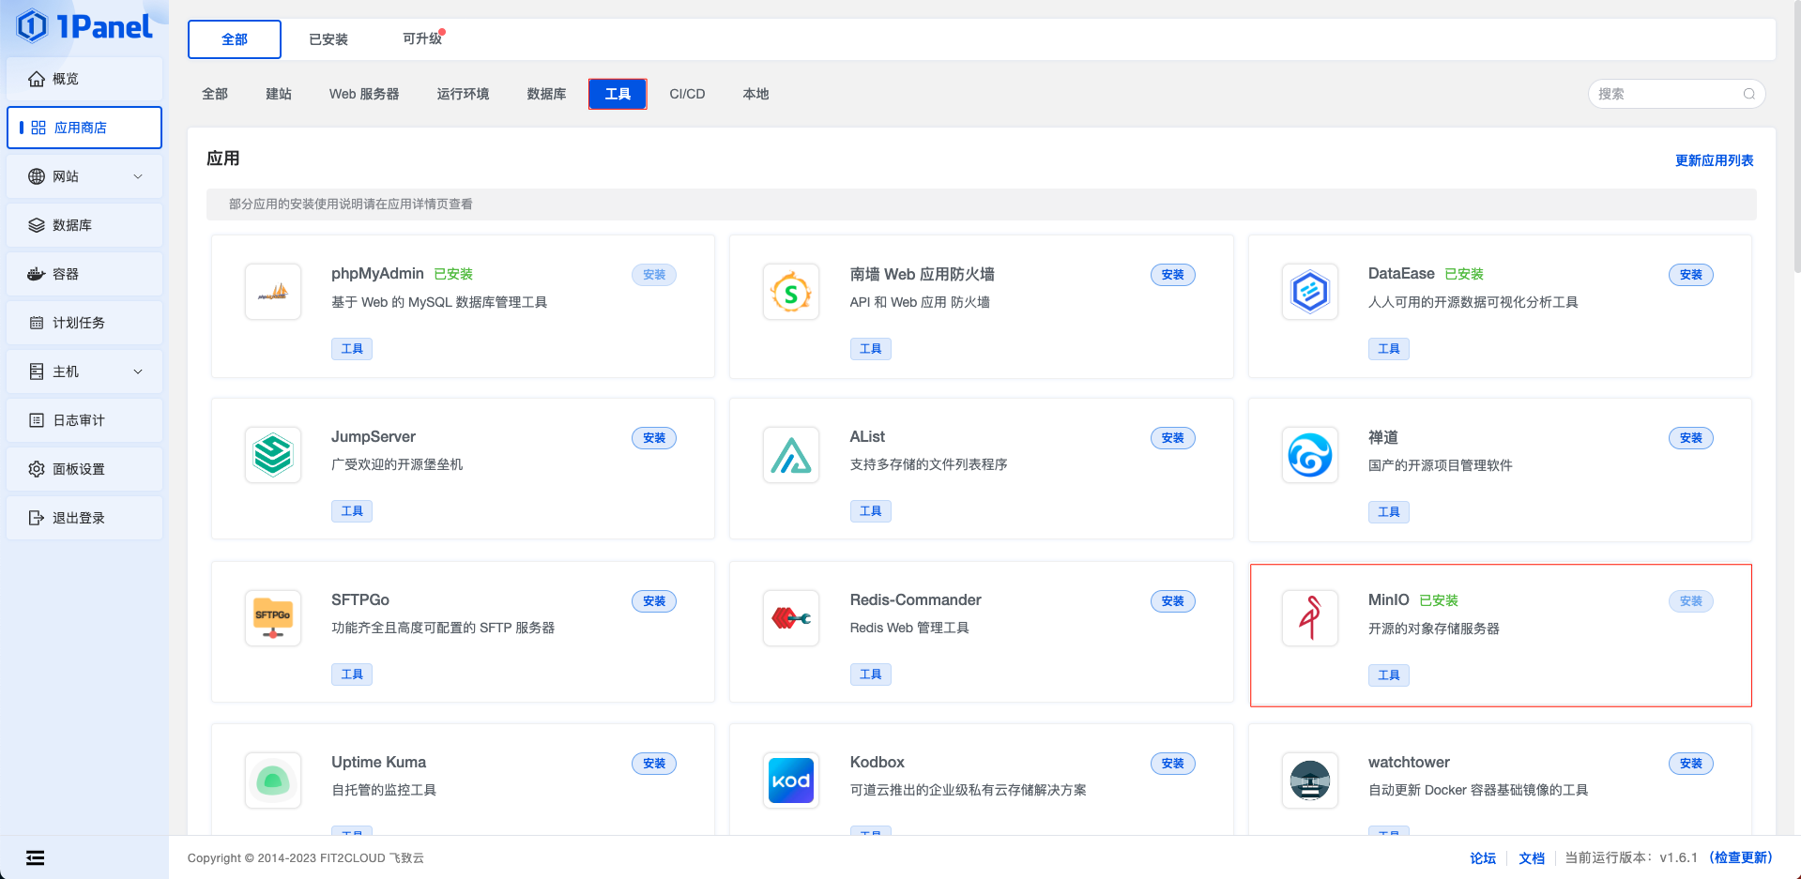Image resolution: width=1801 pixels, height=879 pixels.
Task: Collapse the sidebar with the bottom menu icon
Action: point(35,857)
